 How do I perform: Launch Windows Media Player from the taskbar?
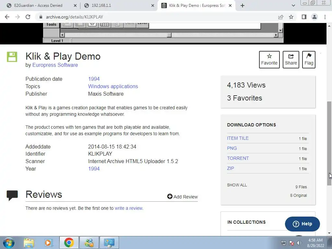(x=49, y=243)
